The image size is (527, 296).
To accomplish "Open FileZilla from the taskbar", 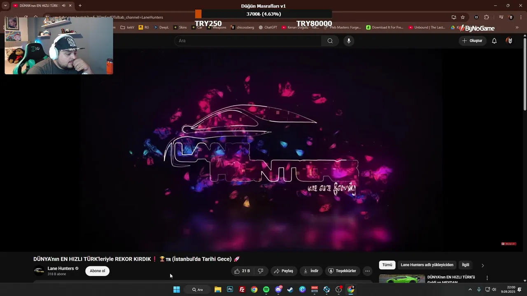I will tap(242, 289).
